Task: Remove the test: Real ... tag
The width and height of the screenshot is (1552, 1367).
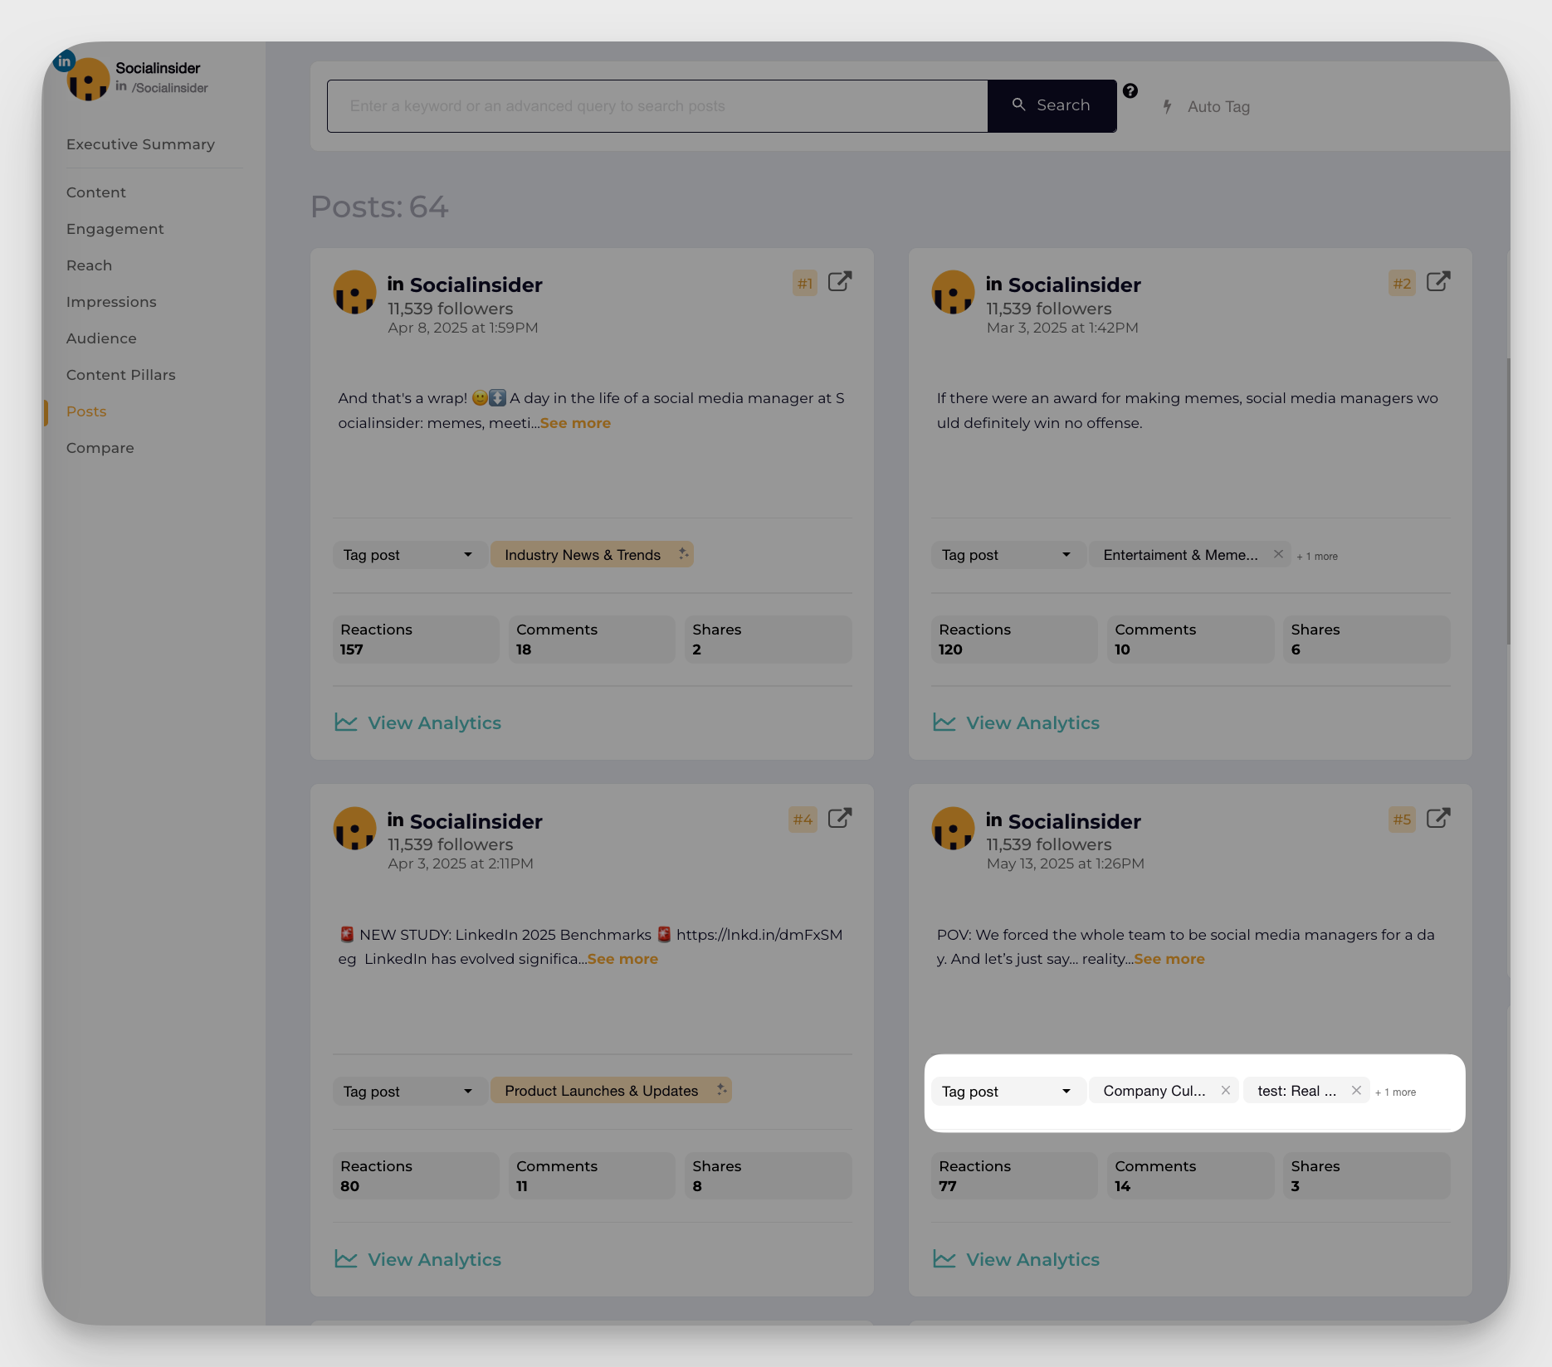Action: (1356, 1091)
